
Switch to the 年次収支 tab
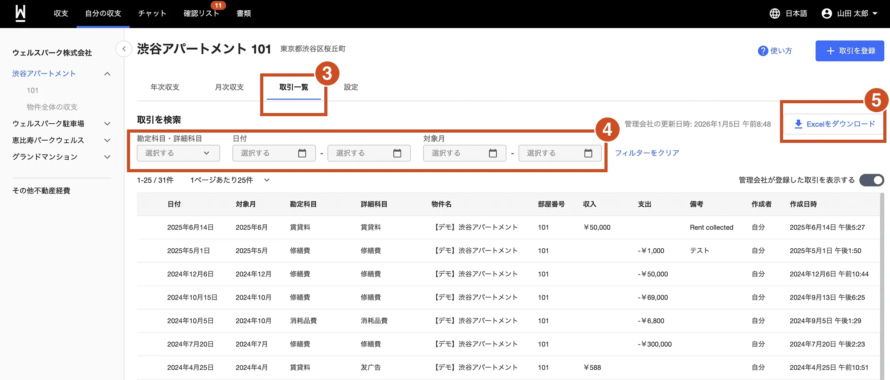tap(165, 87)
